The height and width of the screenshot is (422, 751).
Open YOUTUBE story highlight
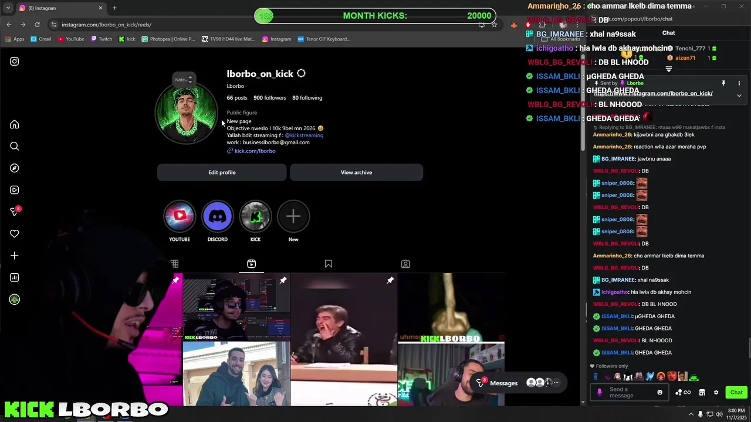[x=180, y=216]
